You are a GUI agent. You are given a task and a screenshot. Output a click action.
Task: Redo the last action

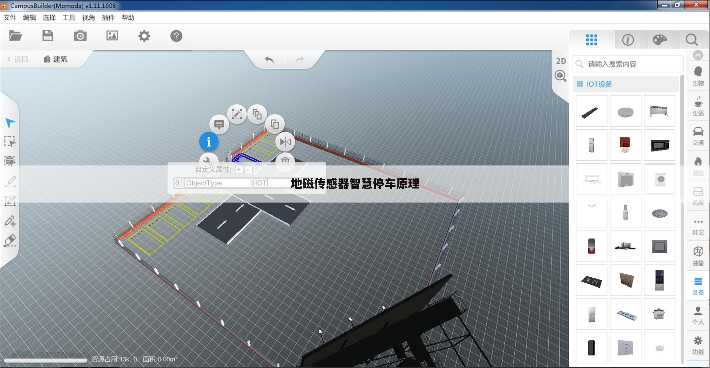point(300,59)
